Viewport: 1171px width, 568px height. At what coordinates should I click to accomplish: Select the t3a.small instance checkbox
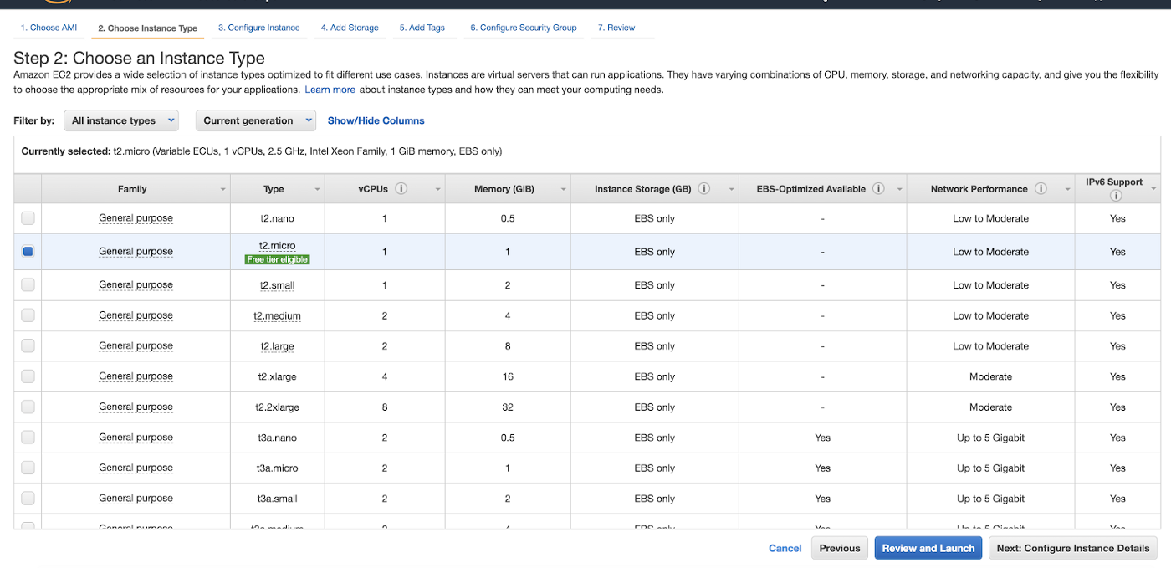pyautogui.click(x=28, y=499)
